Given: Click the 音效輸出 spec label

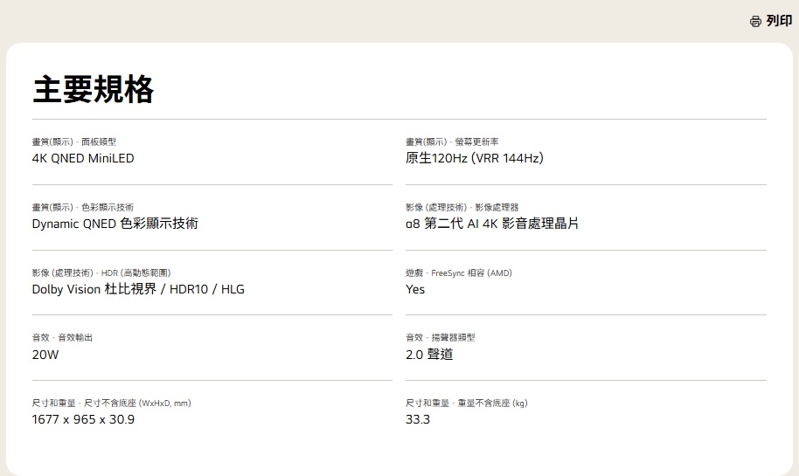Looking at the screenshot, I should 75,337.
